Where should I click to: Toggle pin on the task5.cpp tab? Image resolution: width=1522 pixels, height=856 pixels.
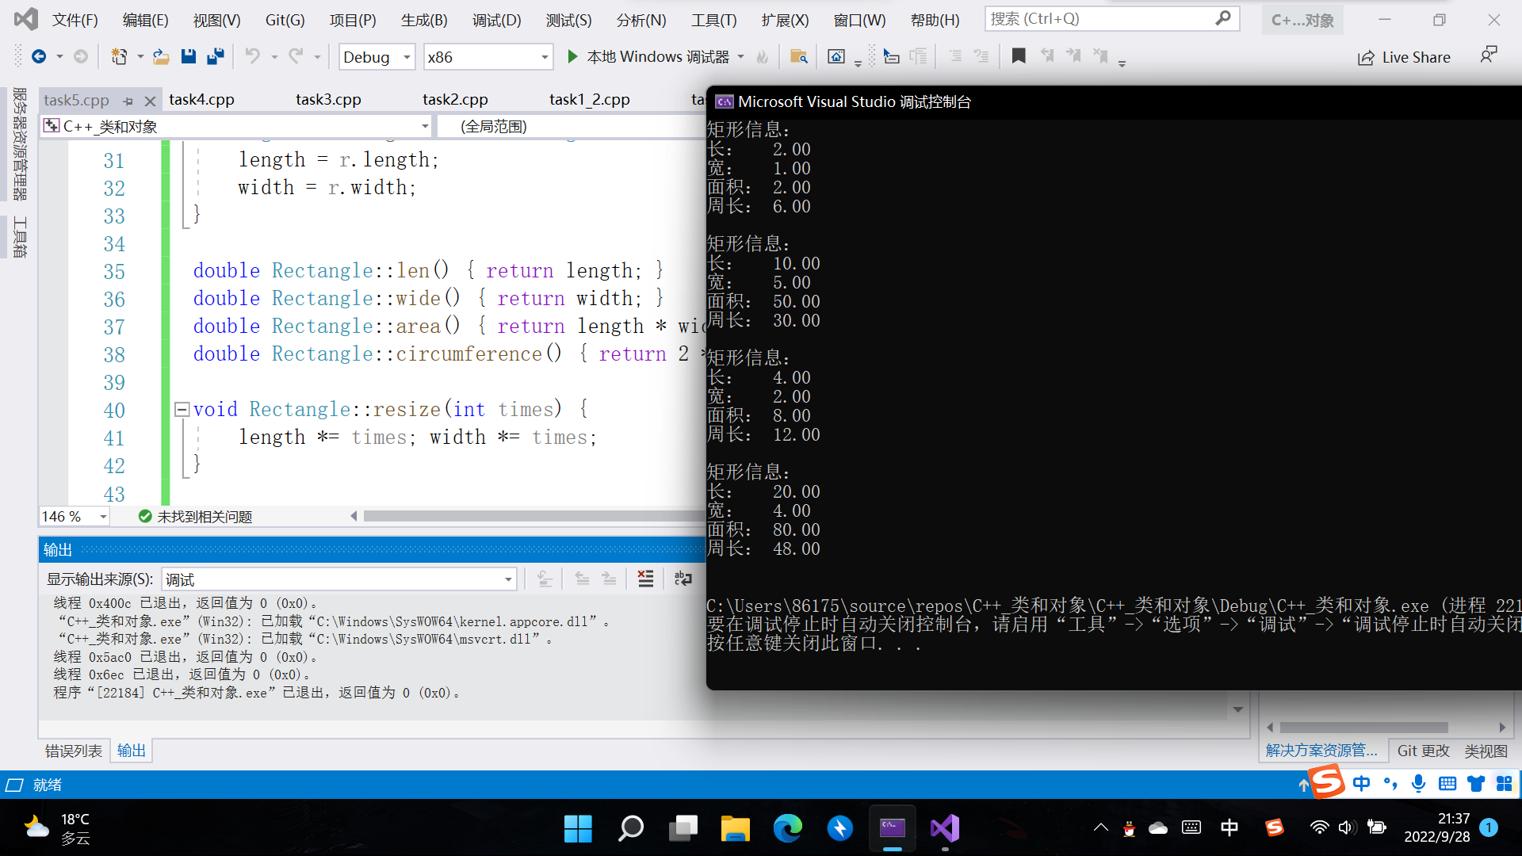point(128,101)
